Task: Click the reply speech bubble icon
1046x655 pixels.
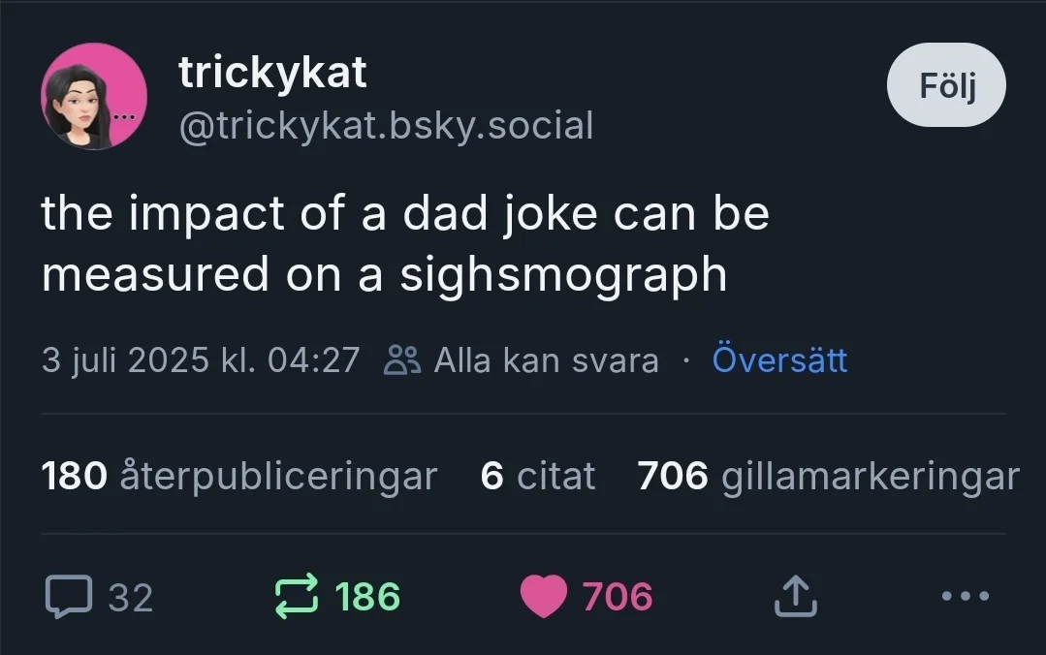Action: pyautogui.click(x=67, y=597)
